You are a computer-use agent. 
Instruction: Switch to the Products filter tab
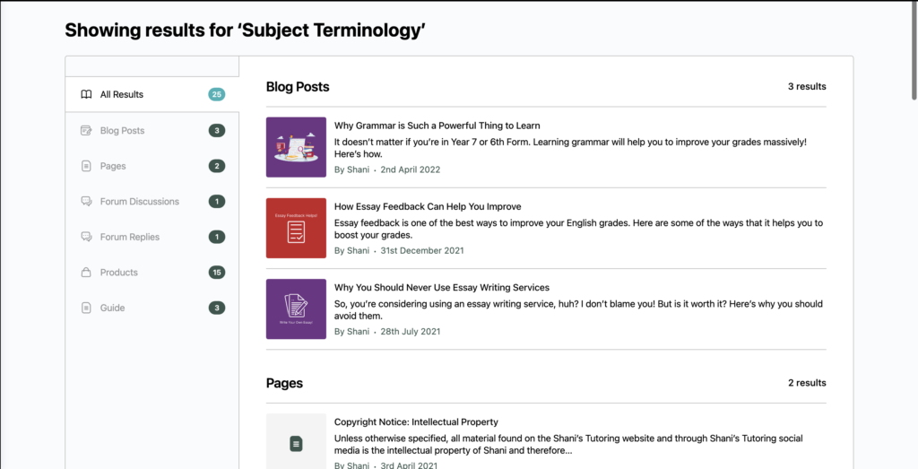[119, 273]
